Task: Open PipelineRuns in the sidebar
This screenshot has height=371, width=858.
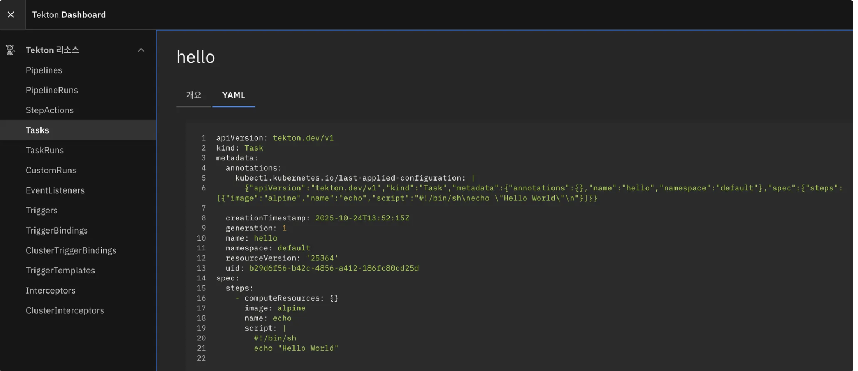Action: point(78,91)
